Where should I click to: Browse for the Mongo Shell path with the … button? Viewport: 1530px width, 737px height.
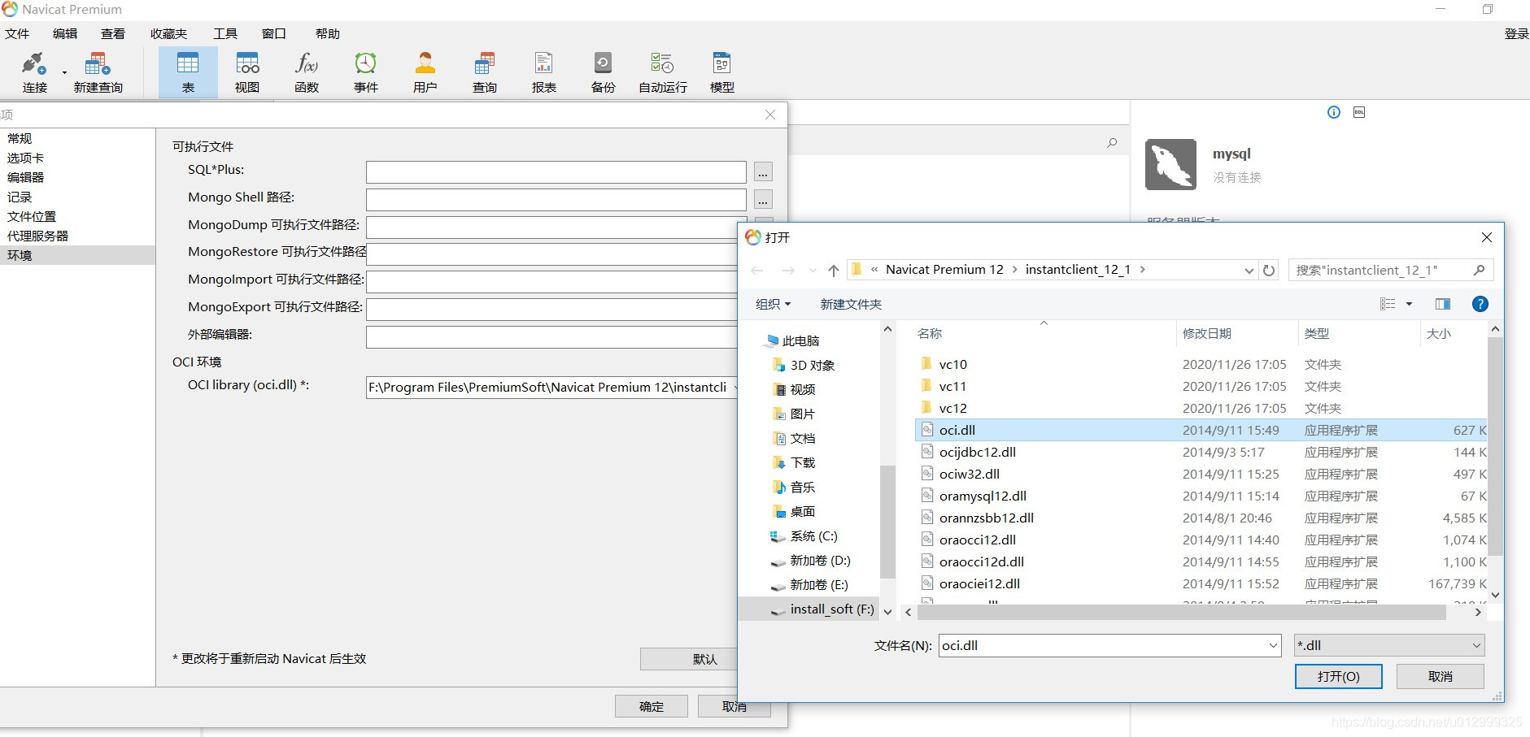coord(763,200)
